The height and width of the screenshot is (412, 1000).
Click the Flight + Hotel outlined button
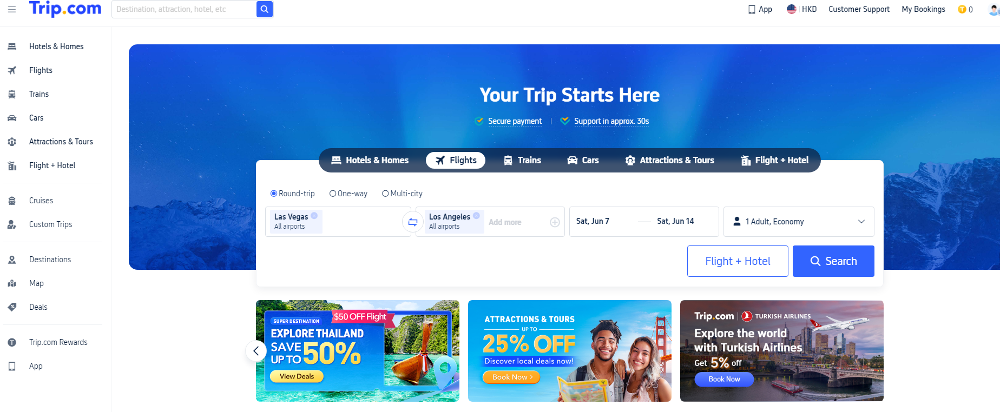[x=738, y=261]
